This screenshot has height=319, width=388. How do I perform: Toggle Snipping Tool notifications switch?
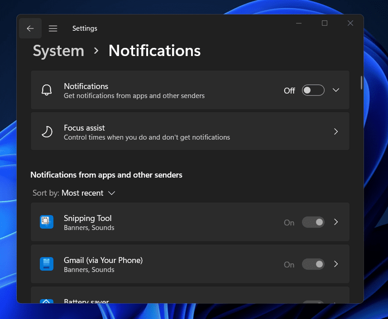[313, 222]
